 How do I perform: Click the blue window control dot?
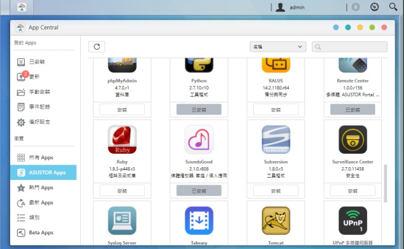[x=336, y=28]
